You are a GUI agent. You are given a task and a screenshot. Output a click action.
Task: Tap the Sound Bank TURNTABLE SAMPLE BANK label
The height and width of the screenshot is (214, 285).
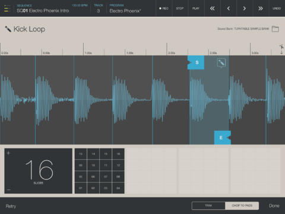243,29
